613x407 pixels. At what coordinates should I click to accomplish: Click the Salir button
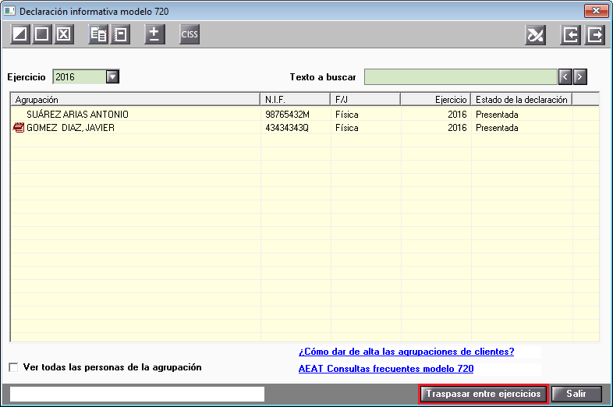pos(576,394)
